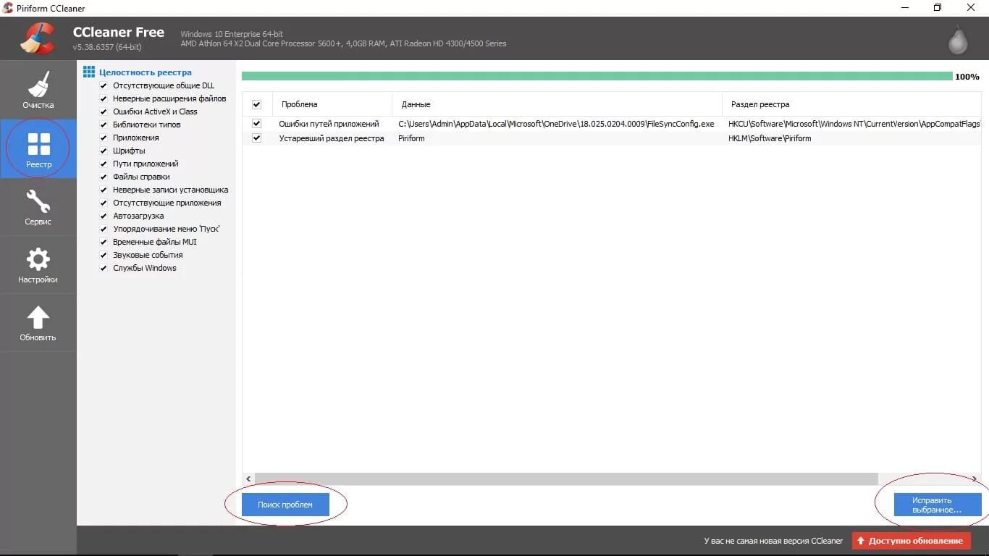Screen dimensions: 989x556
Task: Uncheck Отсутствующие общие DLL
Action: tap(103, 85)
